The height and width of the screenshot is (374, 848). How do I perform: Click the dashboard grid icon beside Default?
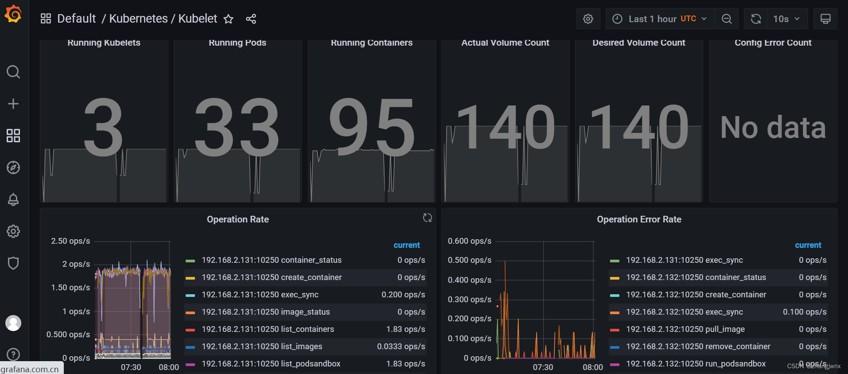46,19
